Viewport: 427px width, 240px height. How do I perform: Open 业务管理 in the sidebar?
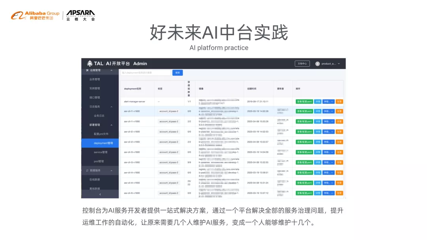pyautogui.click(x=94, y=79)
